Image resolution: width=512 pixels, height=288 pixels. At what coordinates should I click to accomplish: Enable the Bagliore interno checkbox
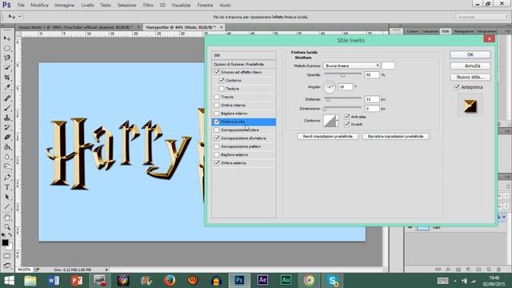coord(217,114)
